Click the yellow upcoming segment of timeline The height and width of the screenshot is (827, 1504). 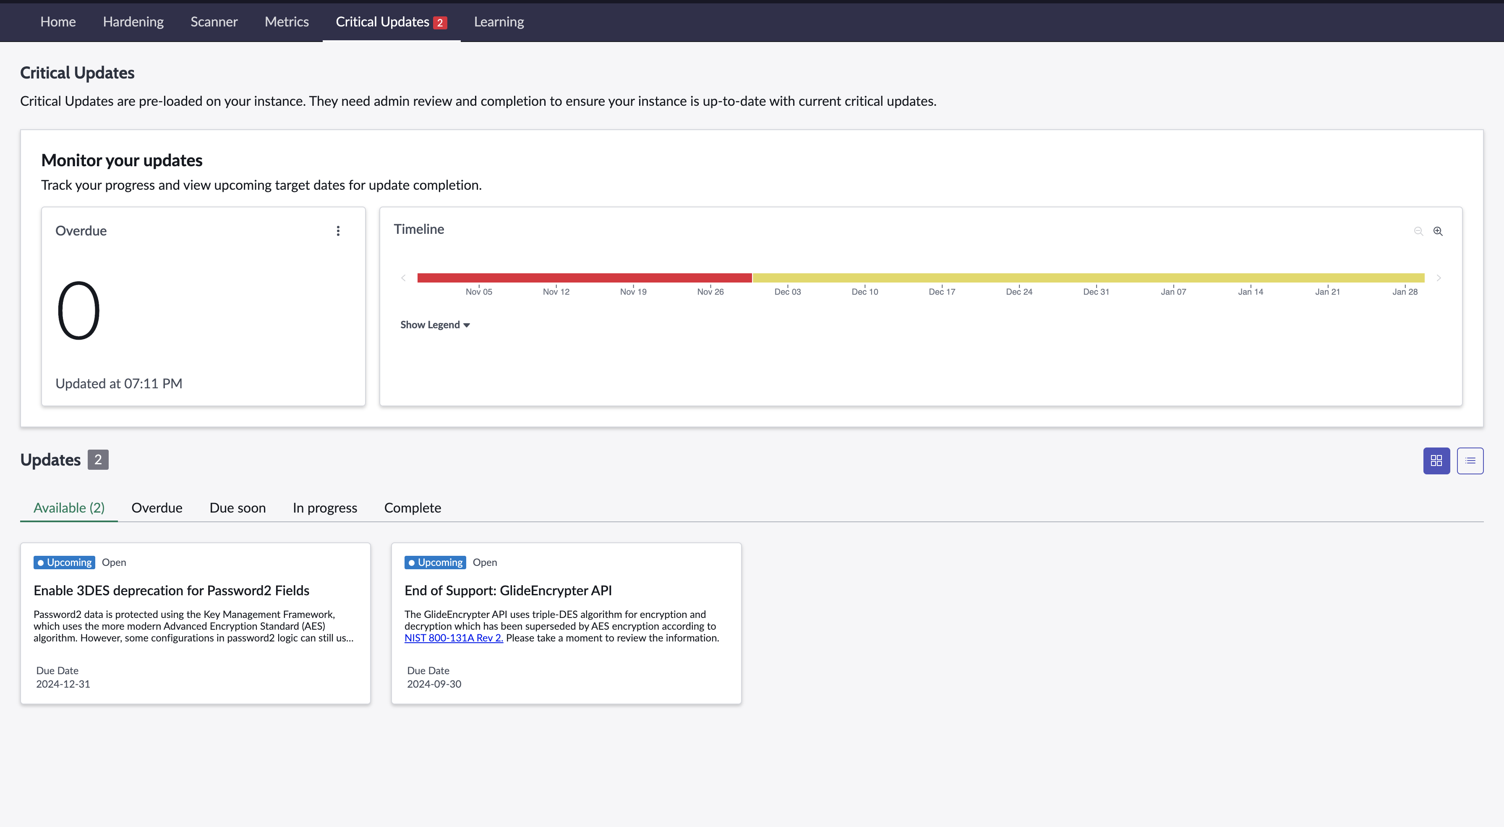tap(1088, 278)
